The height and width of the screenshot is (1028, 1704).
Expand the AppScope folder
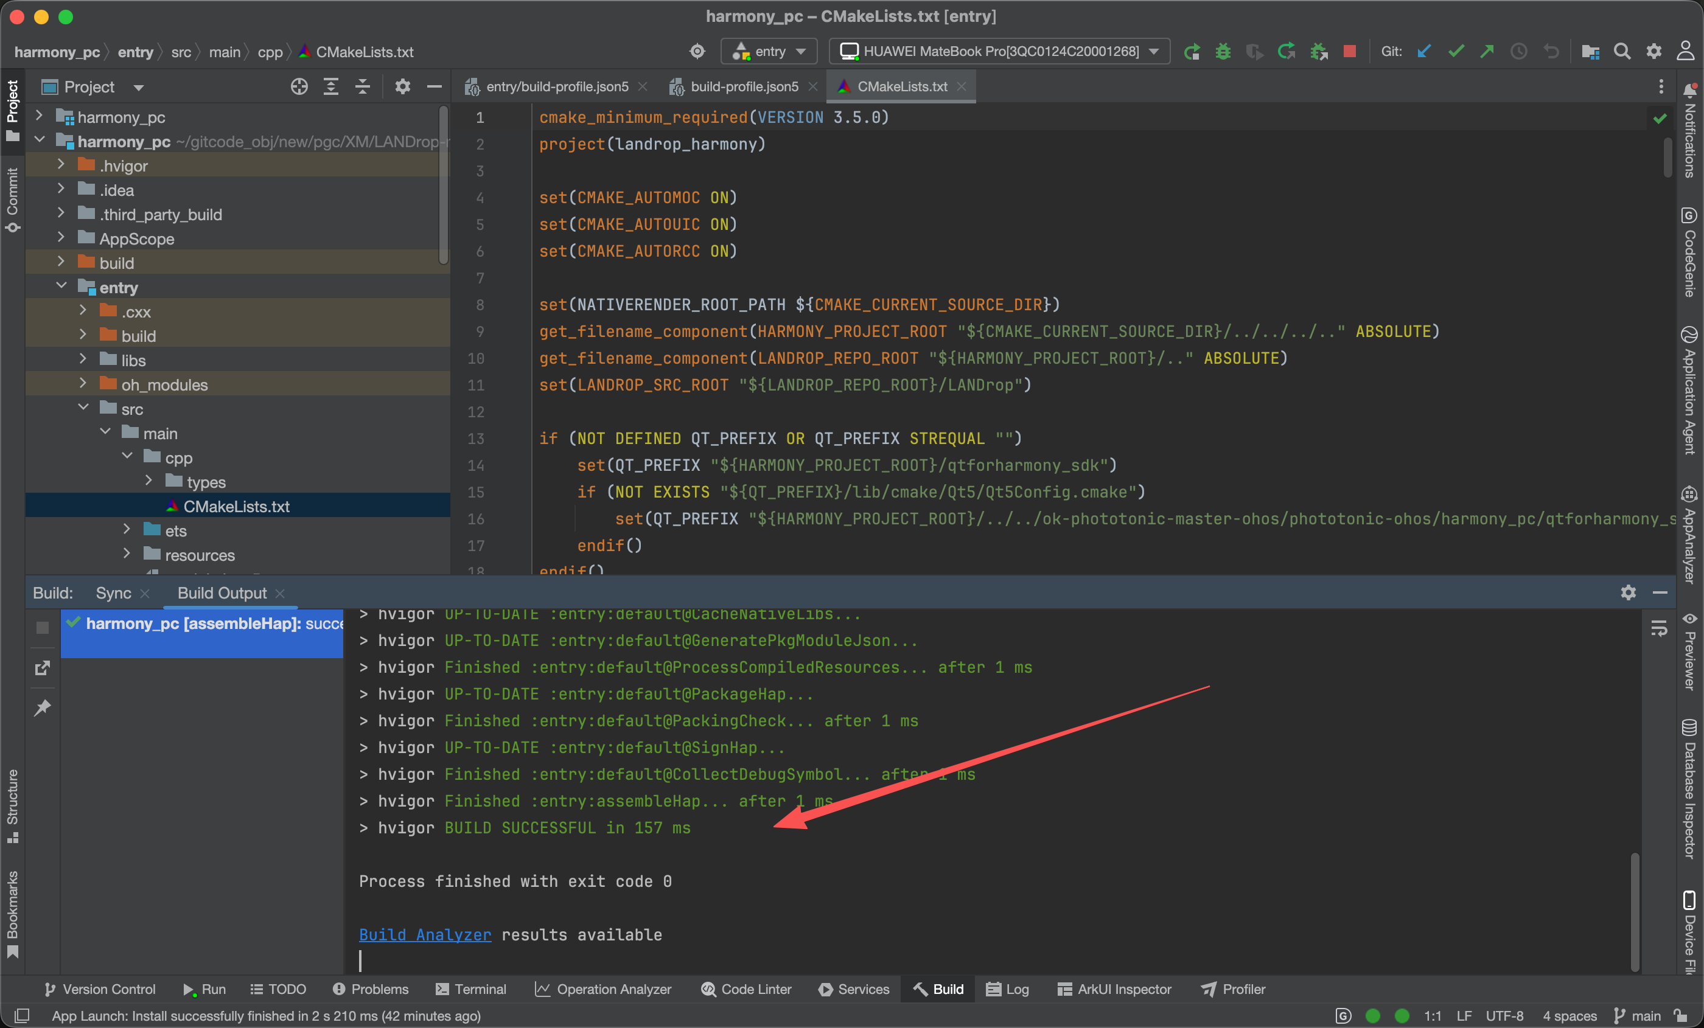point(61,238)
